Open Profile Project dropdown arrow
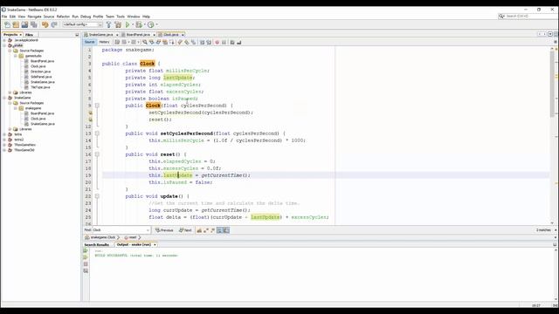 click(x=156, y=24)
